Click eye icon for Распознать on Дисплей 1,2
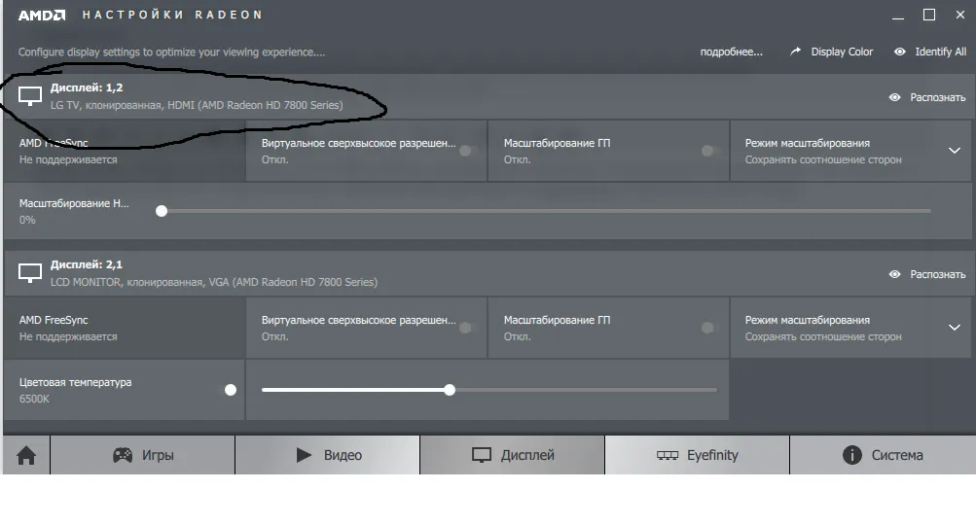 tap(894, 97)
